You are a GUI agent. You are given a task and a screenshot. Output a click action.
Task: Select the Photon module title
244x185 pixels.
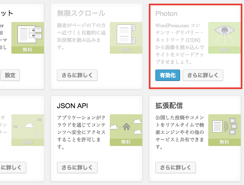tap(166, 13)
